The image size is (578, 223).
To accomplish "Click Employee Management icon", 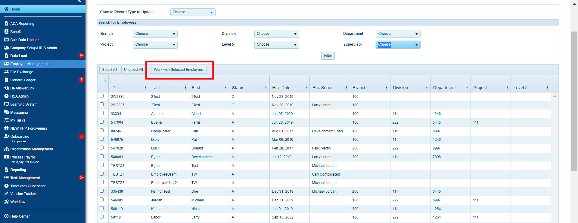I will (6, 64).
